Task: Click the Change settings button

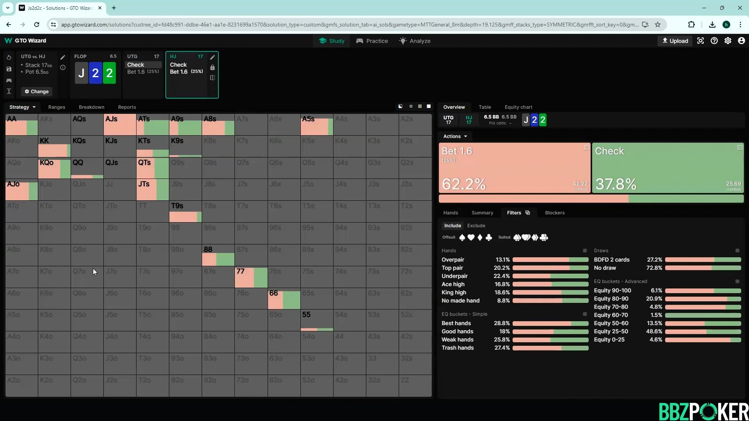Action: 37,92
